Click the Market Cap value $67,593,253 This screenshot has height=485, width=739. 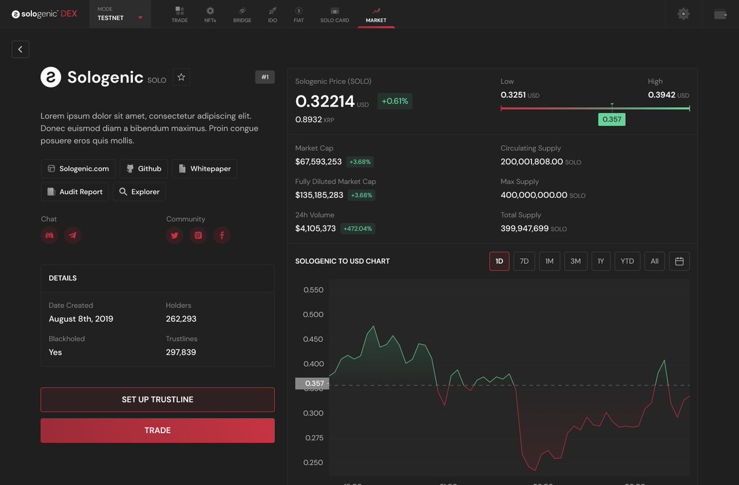[x=318, y=161]
